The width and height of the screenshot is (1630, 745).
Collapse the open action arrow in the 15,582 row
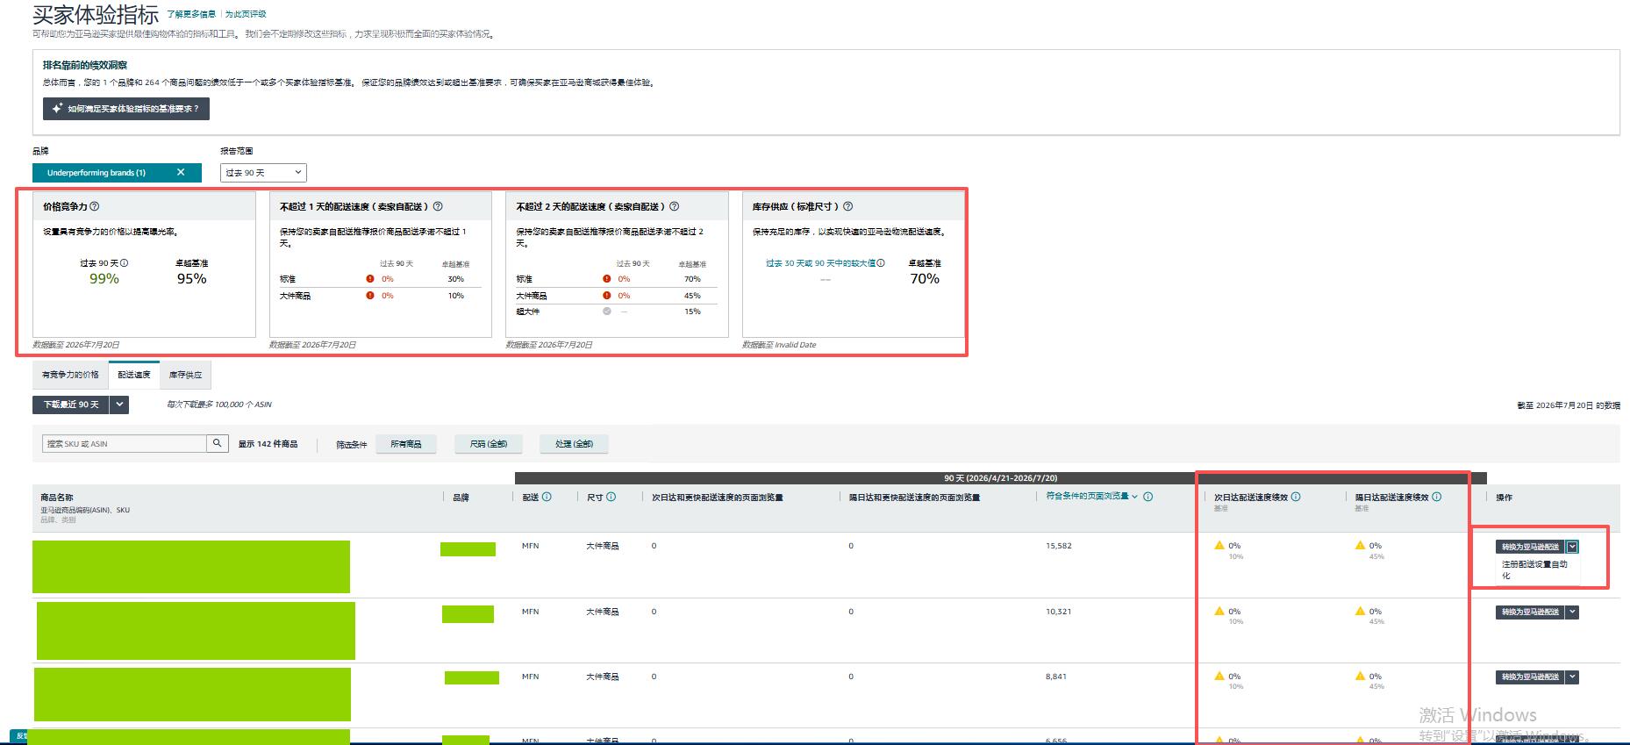(x=1572, y=547)
